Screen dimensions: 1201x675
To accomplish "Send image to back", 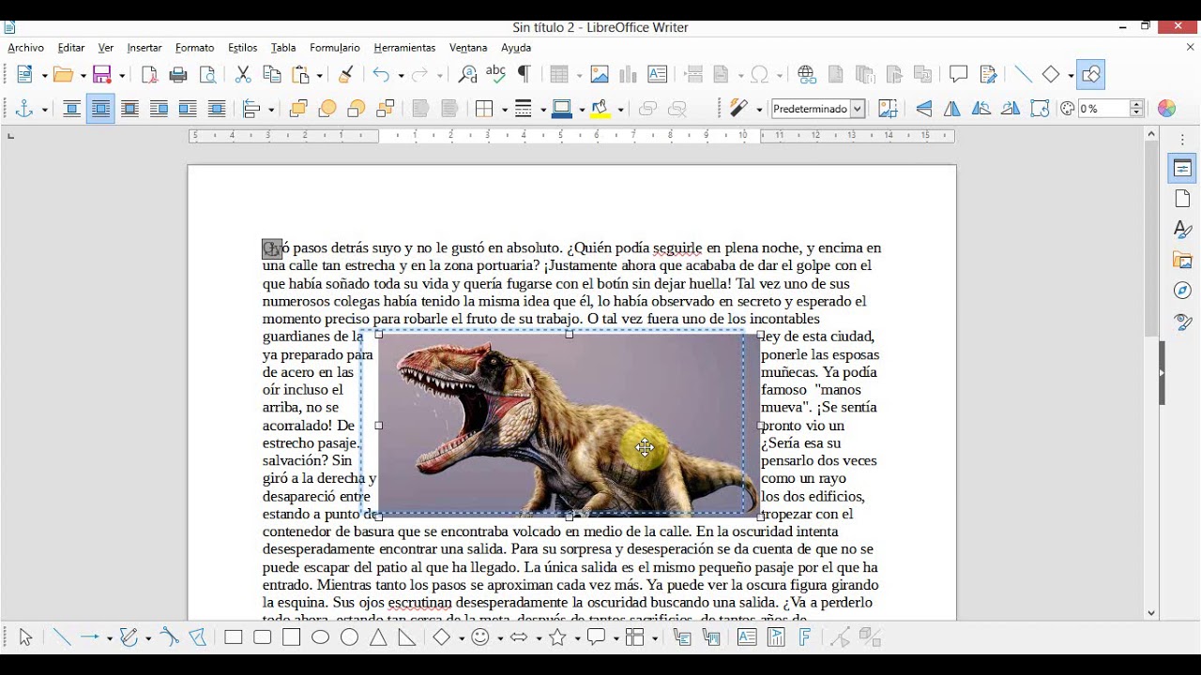I will (x=385, y=110).
